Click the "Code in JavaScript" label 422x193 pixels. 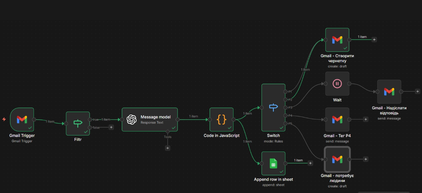point(221,136)
